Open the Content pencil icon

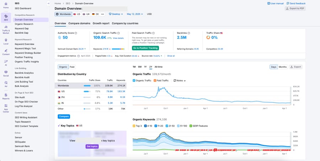click(6, 51)
